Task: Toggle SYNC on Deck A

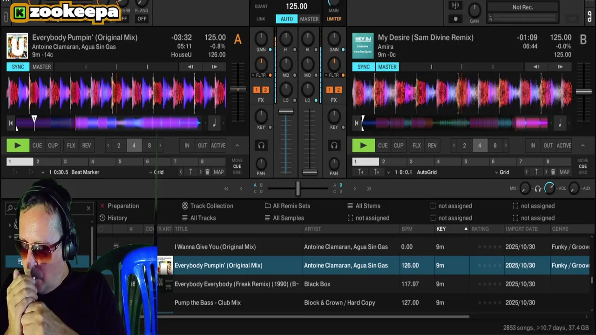Action: pos(18,67)
